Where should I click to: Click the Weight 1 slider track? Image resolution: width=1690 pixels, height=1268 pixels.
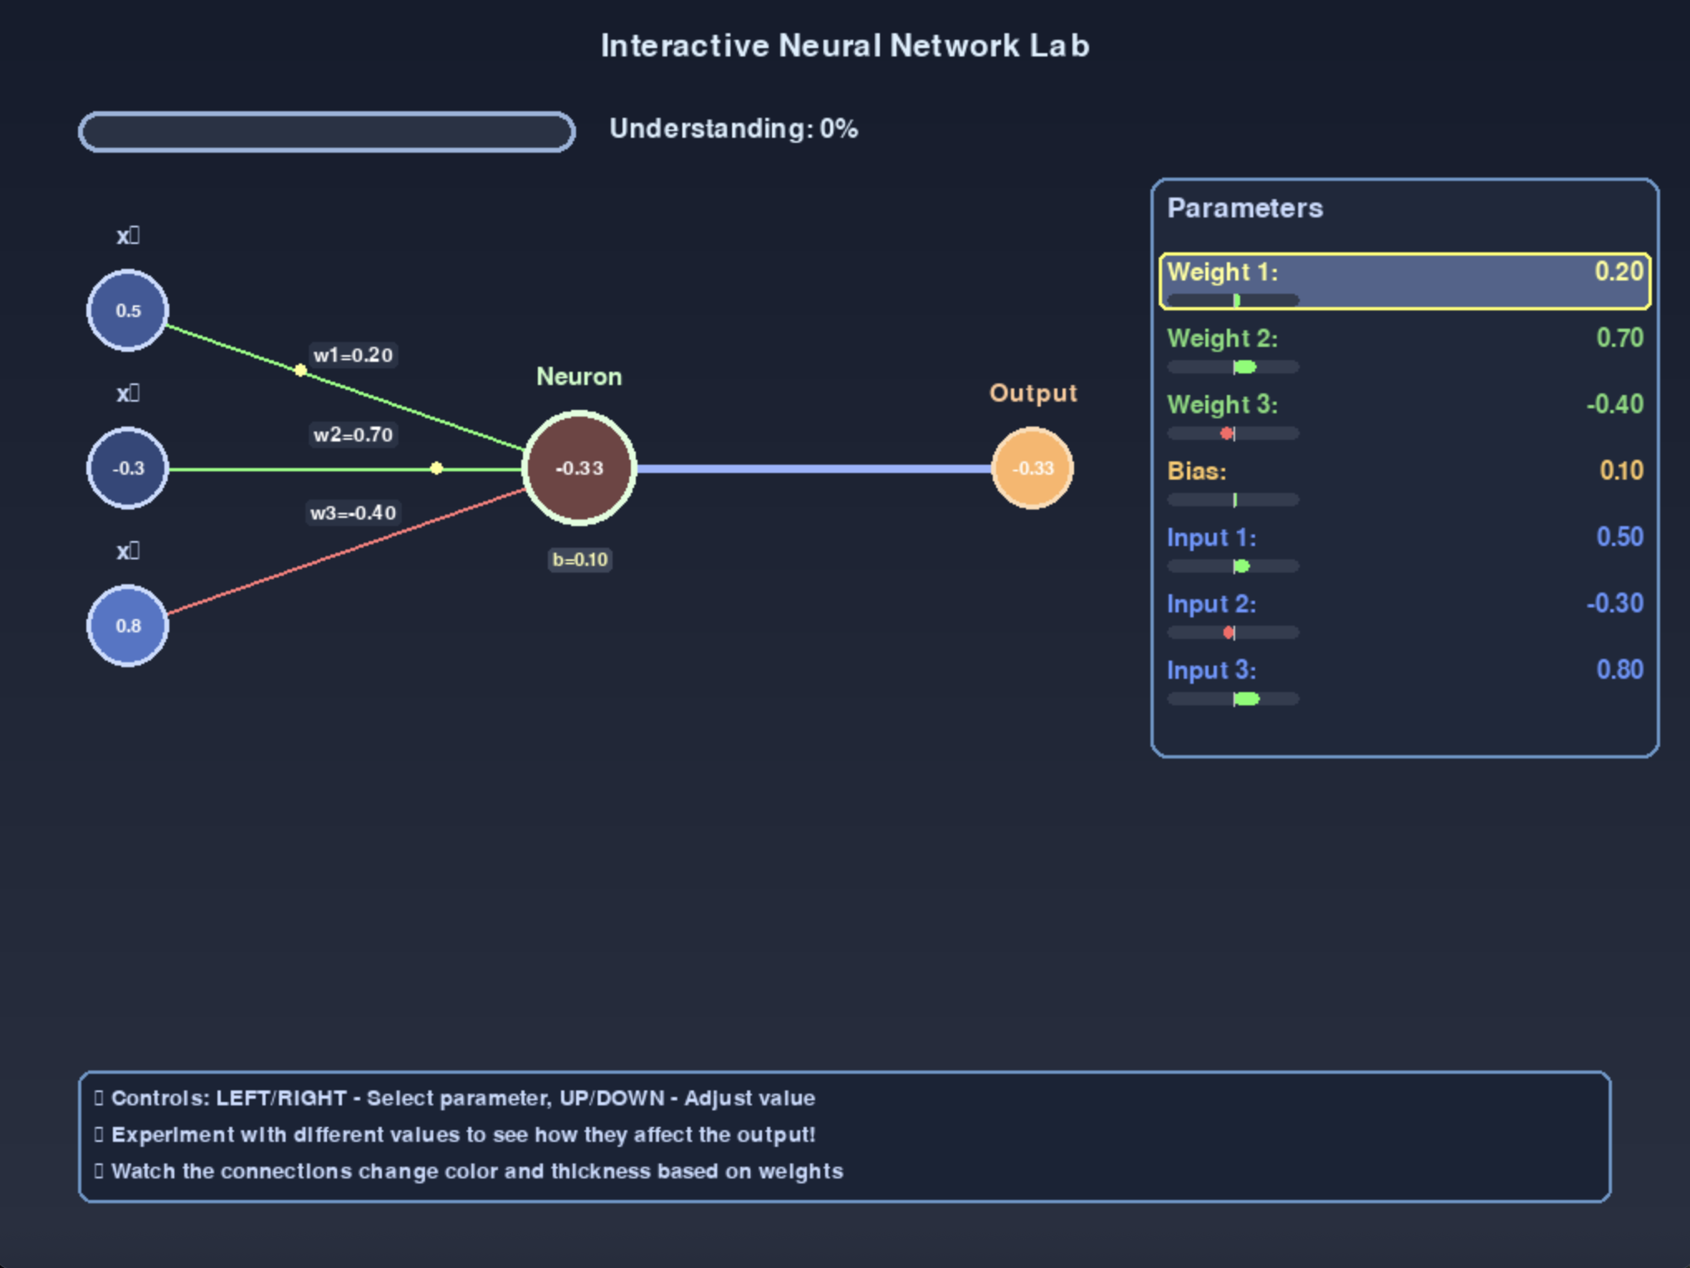pyautogui.click(x=1233, y=300)
